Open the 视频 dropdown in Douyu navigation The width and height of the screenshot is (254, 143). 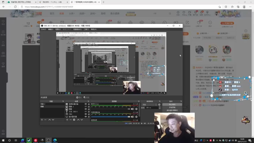tap(82, 13)
